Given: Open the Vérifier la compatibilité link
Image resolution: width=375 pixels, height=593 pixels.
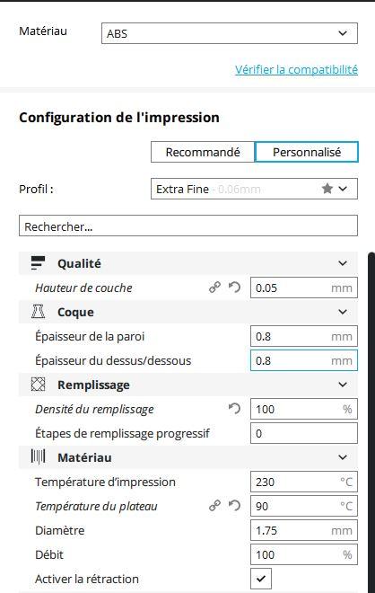Looking at the screenshot, I should (296, 69).
